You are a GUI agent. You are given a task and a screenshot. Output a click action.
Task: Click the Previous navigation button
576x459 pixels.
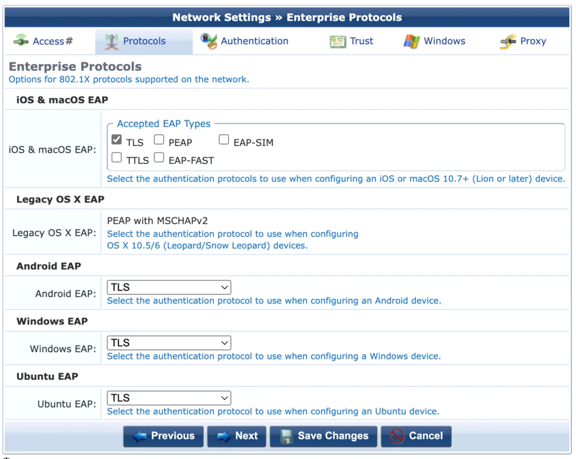(163, 437)
